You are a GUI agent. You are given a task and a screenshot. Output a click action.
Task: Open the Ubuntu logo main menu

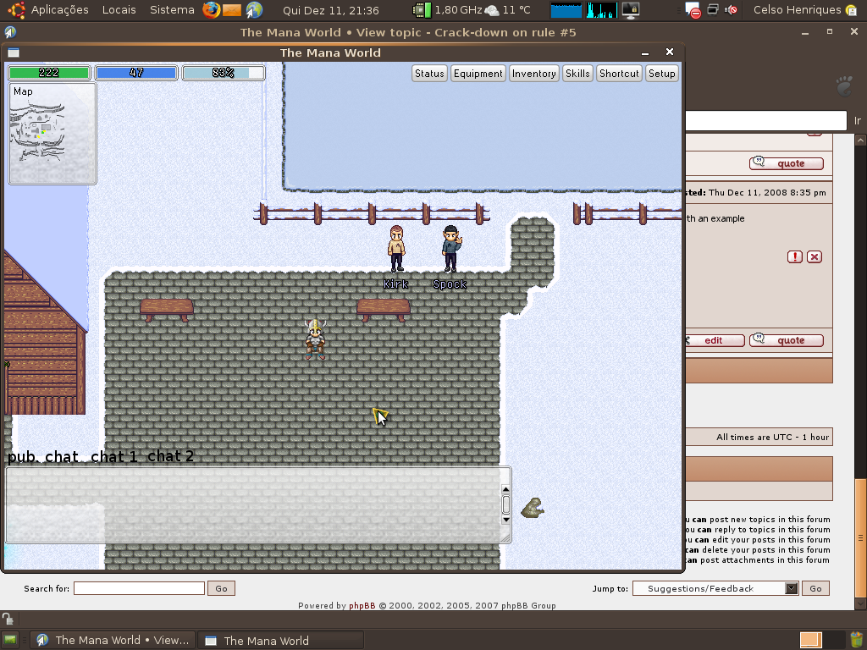[x=17, y=10]
